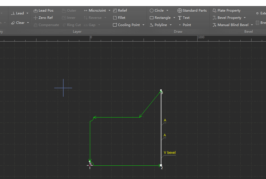Pick the Rectangle draw tool
Screen dimensions: 266x179
point(160,18)
